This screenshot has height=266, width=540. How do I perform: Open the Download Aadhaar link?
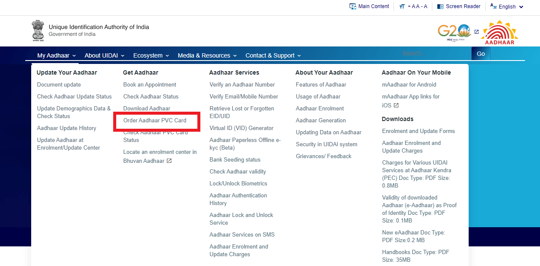(x=147, y=109)
